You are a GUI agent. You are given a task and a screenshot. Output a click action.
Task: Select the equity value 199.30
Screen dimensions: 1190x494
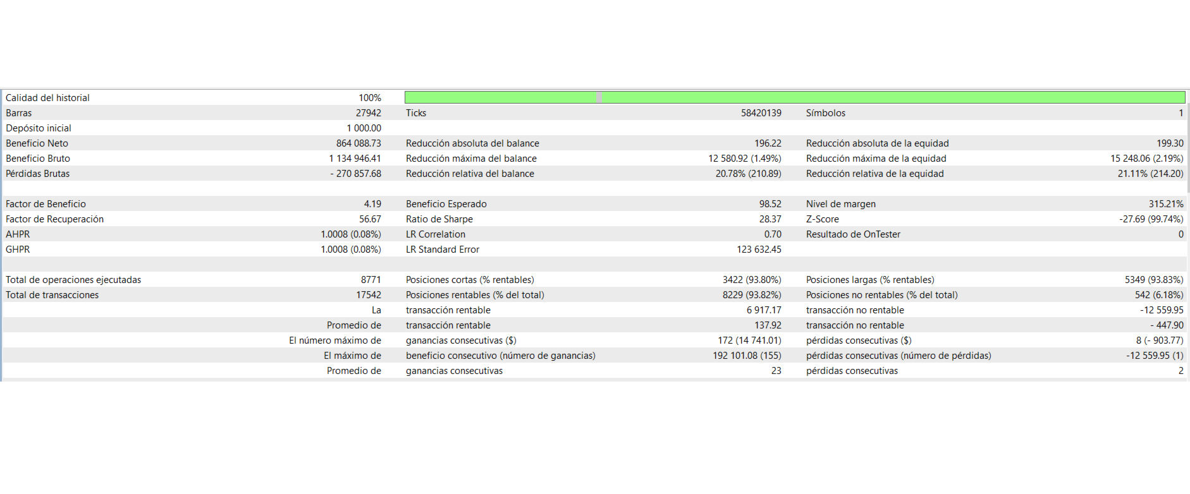(1170, 143)
